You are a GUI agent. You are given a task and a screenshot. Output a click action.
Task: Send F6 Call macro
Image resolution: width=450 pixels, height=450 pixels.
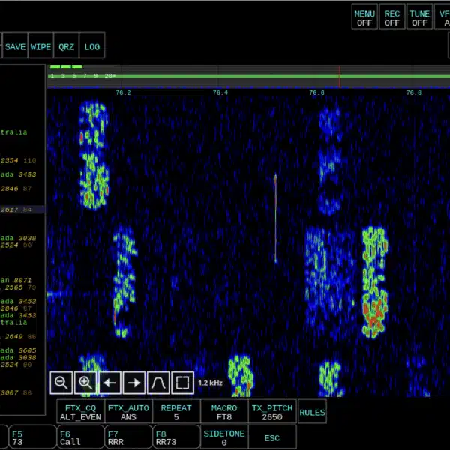[x=81, y=436]
